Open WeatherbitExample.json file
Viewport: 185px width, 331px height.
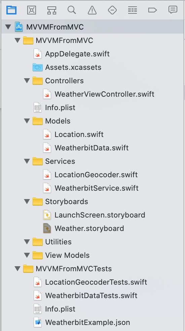click(82, 322)
